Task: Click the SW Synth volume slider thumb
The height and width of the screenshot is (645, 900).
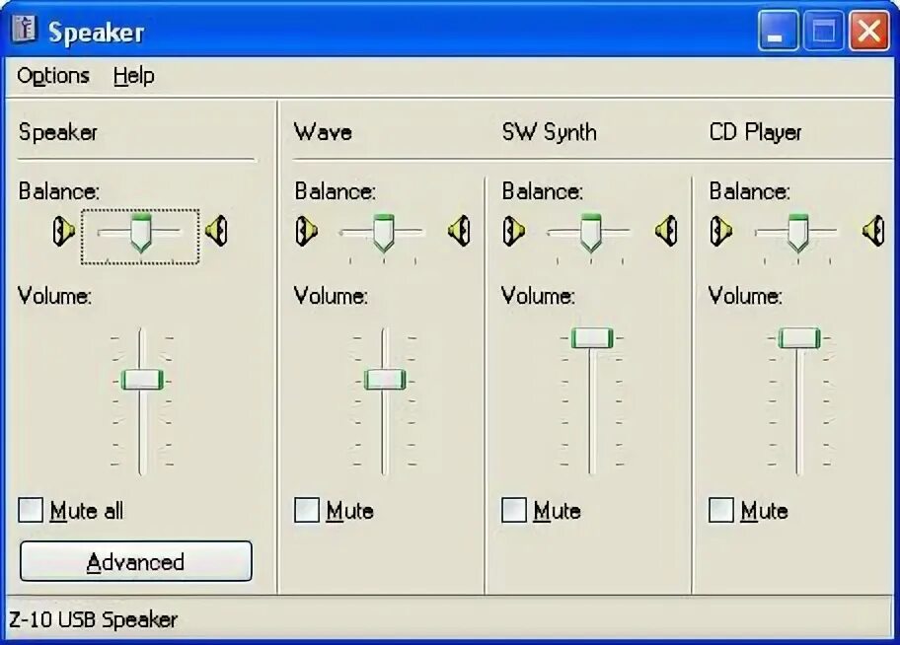Action: (592, 338)
